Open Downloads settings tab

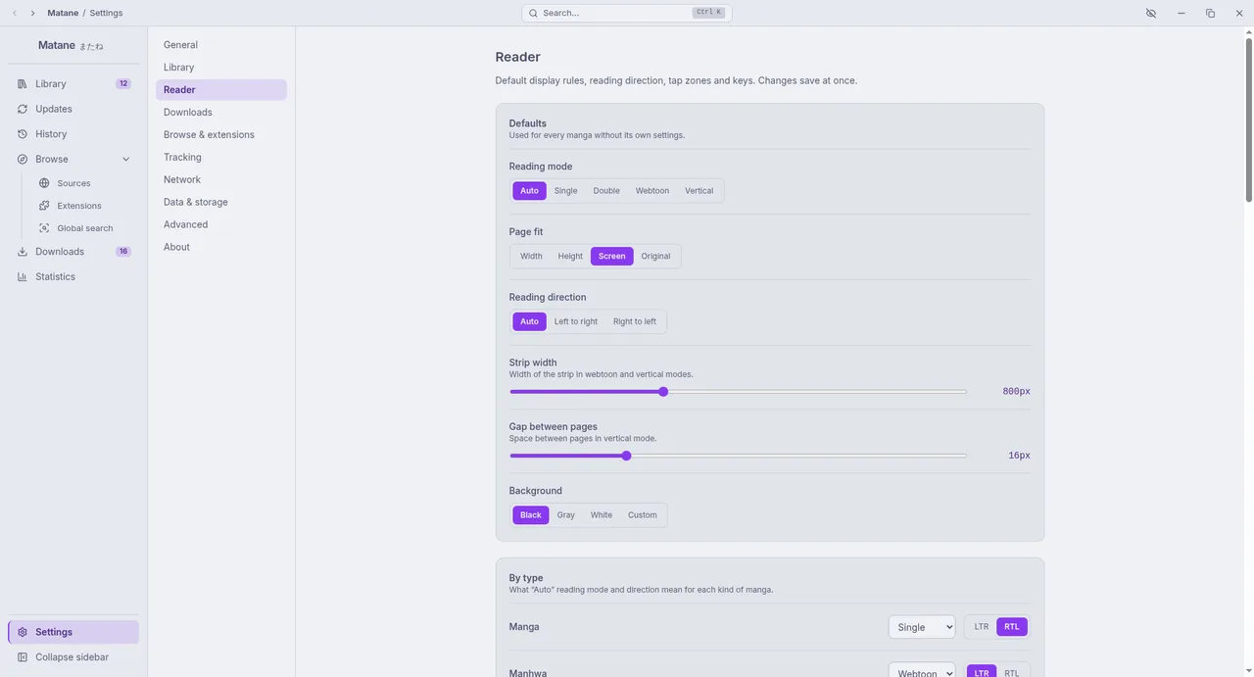[221, 113]
